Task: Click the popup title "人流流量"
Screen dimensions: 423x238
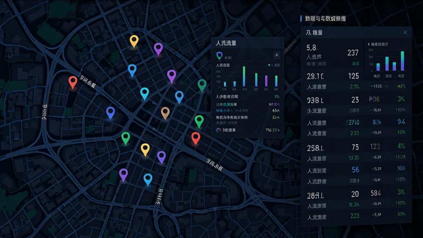Action: tap(226, 43)
